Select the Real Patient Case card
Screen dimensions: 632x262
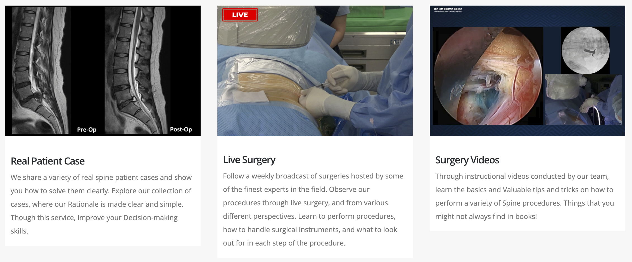(103, 126)
